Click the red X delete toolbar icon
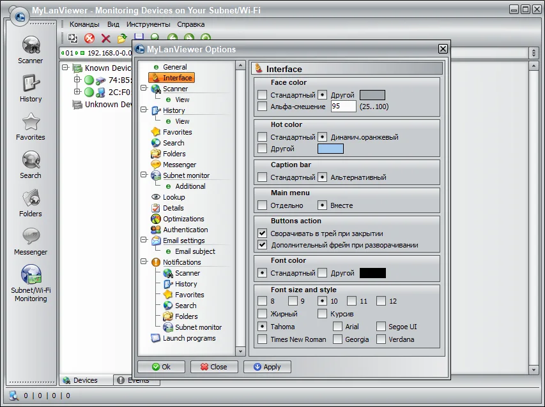 point(105,38)
